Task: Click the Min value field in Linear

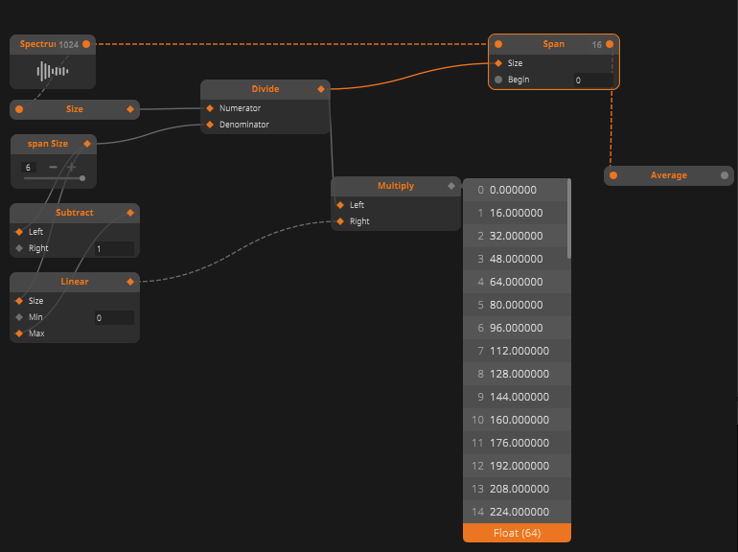Action: click(x=113, y=317)
